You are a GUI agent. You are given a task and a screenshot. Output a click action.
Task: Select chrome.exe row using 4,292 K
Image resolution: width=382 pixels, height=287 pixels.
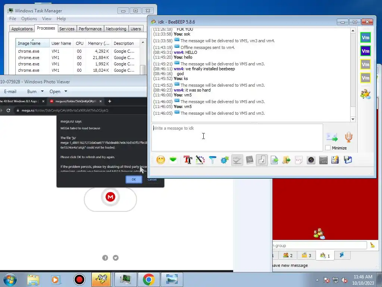click(x=78, y=51)
